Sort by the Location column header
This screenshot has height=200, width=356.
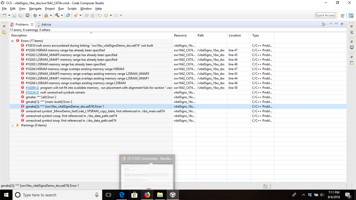[x=239, y=35]
